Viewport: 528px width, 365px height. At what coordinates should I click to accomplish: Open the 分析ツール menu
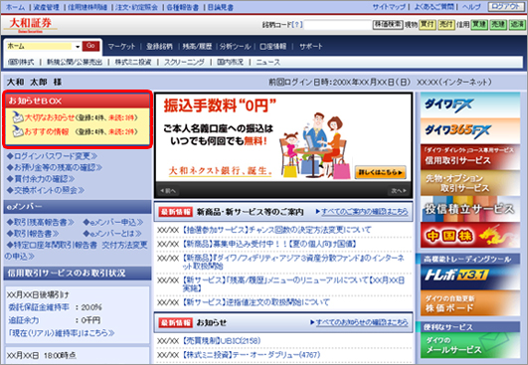click(235, 46)
